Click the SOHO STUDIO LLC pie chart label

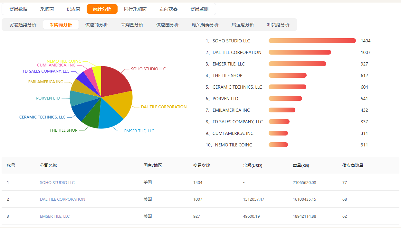click(x=148, y=69)
